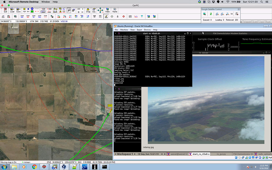Toggle the Drag padlock button
272x170 pixels.
(88, 10)
